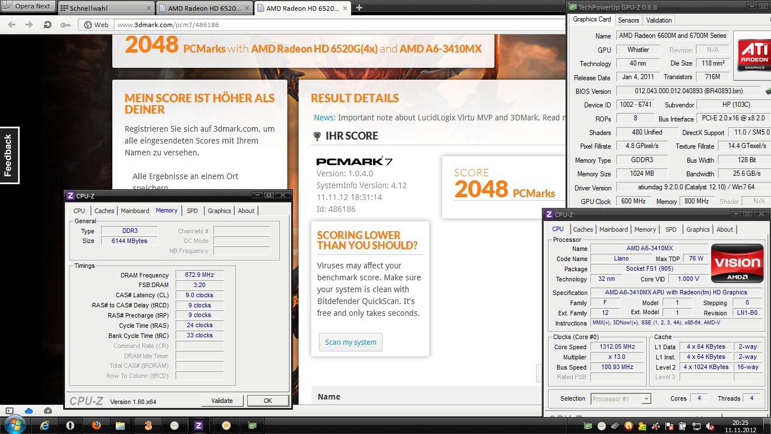Click the orange 3 icon on taskbar
Screen dimensions: 771x434
click(x=148, y=425)
